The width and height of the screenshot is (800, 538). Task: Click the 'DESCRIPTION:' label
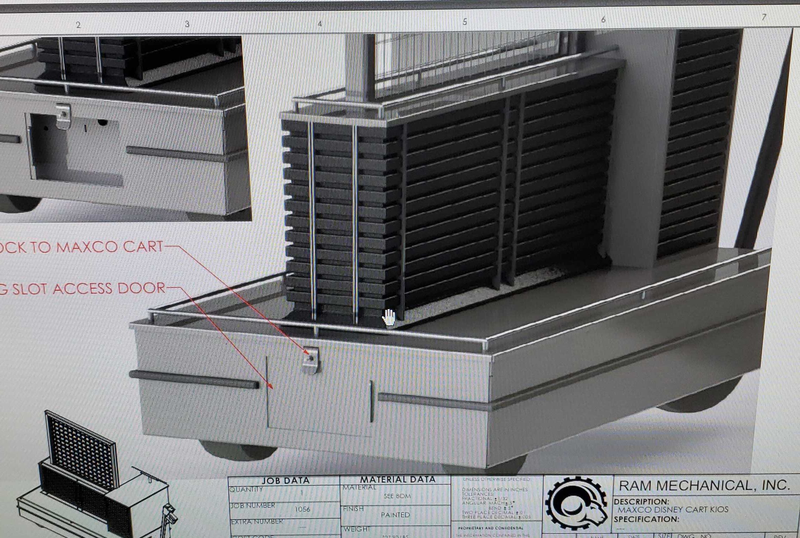(641, 501)
